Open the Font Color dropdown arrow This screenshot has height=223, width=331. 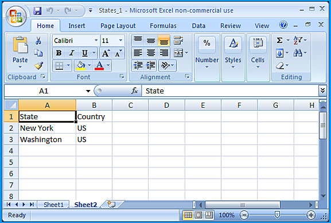point(108,65)
